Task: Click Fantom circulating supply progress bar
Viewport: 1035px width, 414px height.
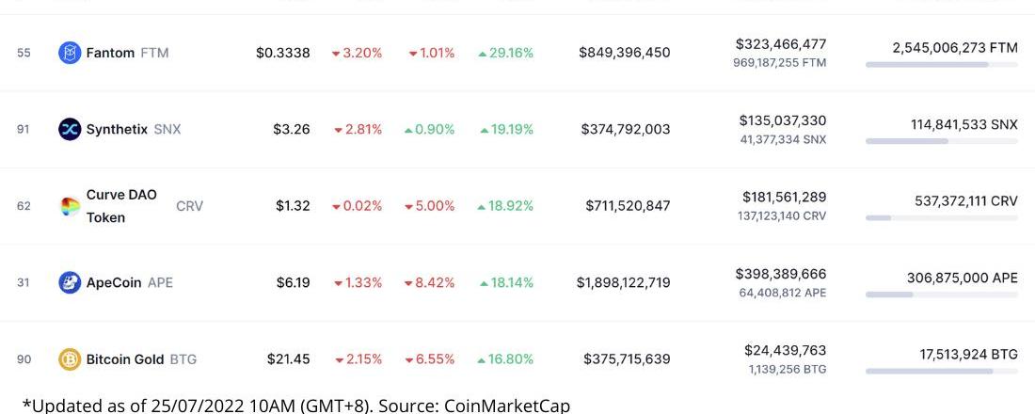Action: click(941, 65)
